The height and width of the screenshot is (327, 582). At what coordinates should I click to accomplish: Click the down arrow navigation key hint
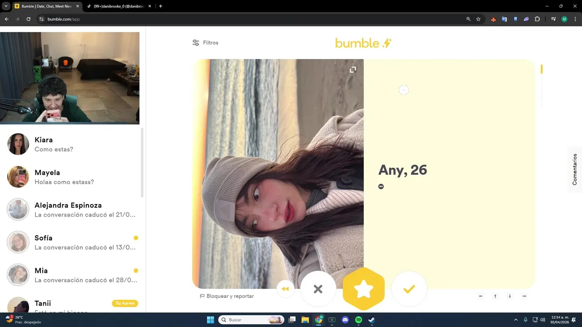pos(510,296)
